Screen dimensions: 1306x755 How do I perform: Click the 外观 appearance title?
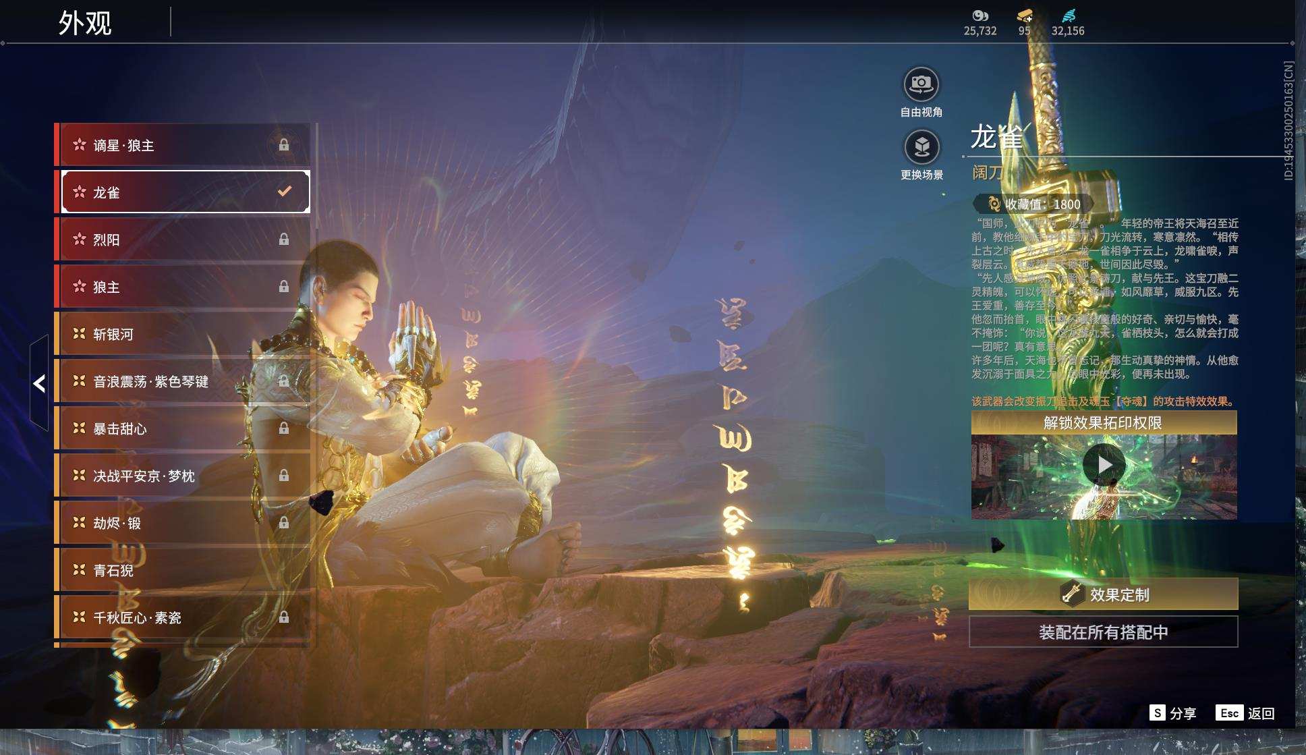click(x=85, y=23)
